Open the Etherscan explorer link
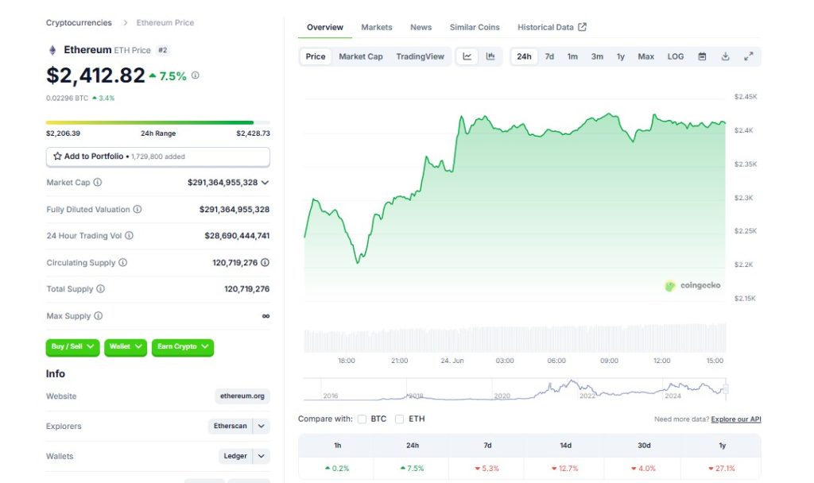 point(231,426)
